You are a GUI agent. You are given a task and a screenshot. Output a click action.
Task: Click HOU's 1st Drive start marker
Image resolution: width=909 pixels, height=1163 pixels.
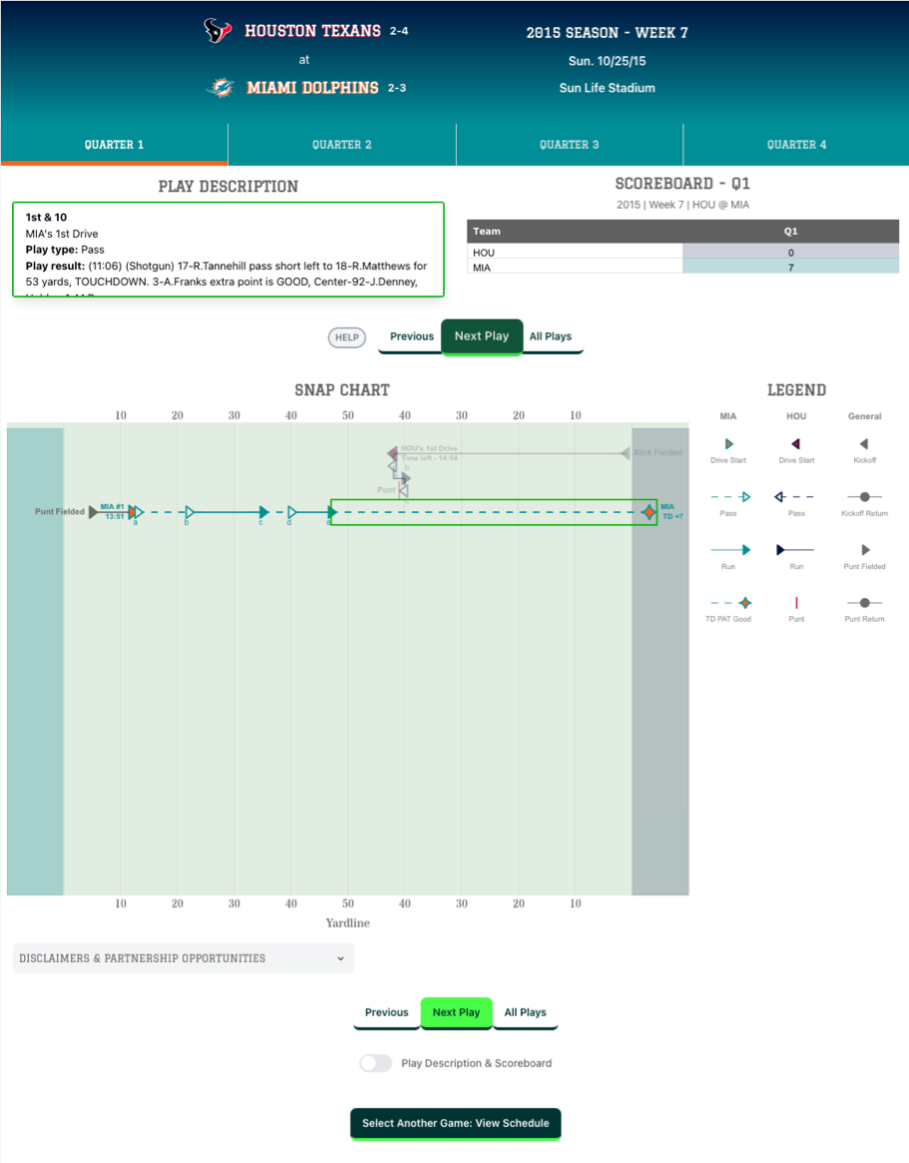(392, 452)
